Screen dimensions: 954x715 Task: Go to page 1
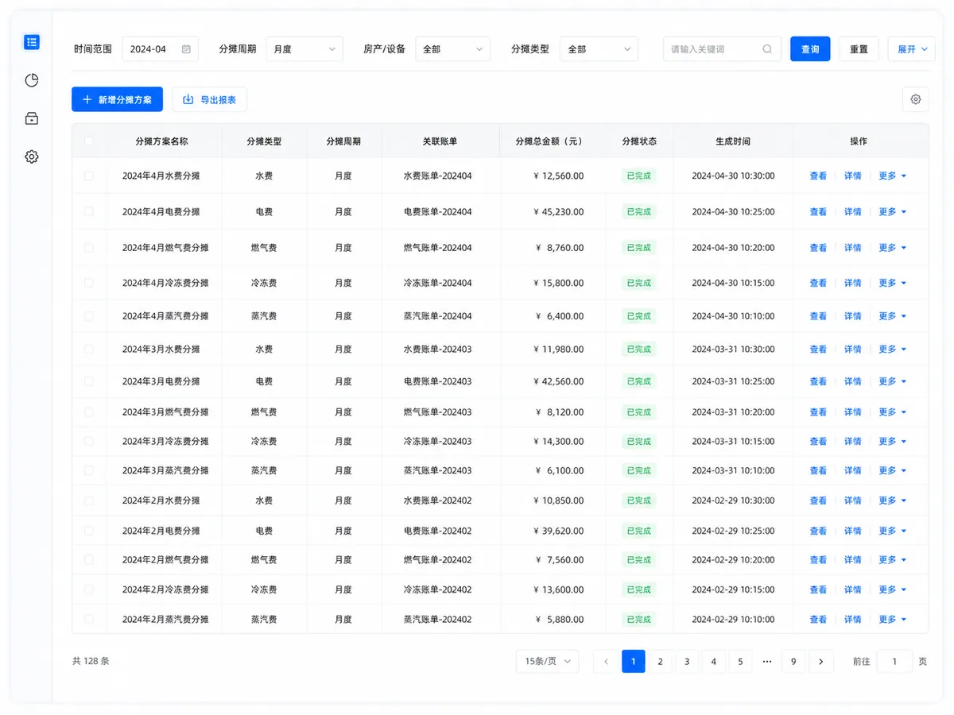tap(634, 661)
